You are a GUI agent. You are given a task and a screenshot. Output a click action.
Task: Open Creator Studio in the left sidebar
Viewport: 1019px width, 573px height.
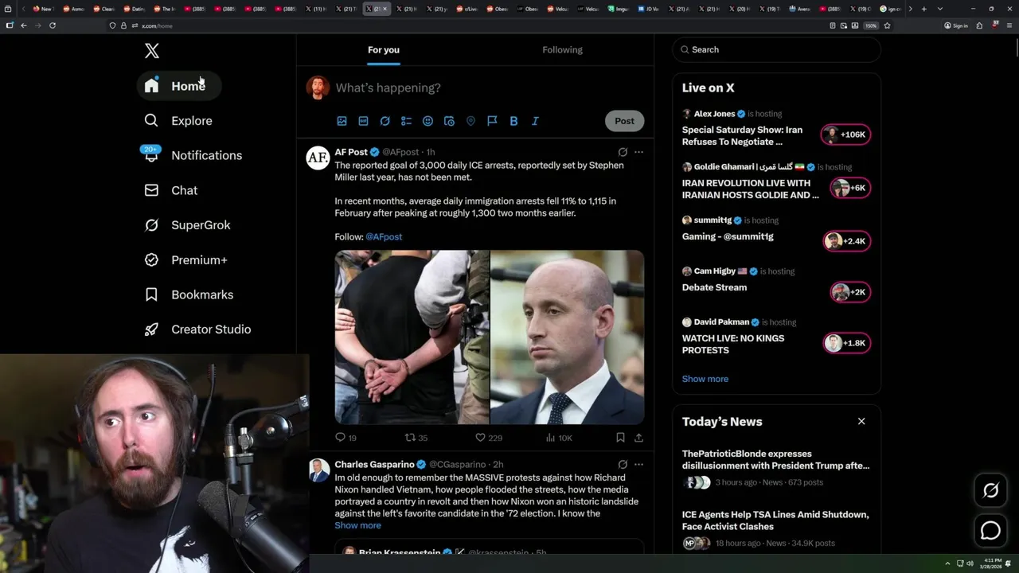point(197,329)
